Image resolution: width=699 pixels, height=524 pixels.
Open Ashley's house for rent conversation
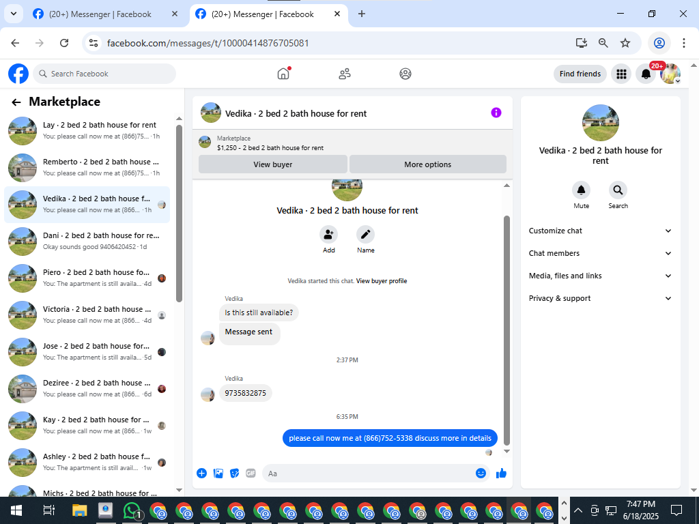(x=87, y=462)
